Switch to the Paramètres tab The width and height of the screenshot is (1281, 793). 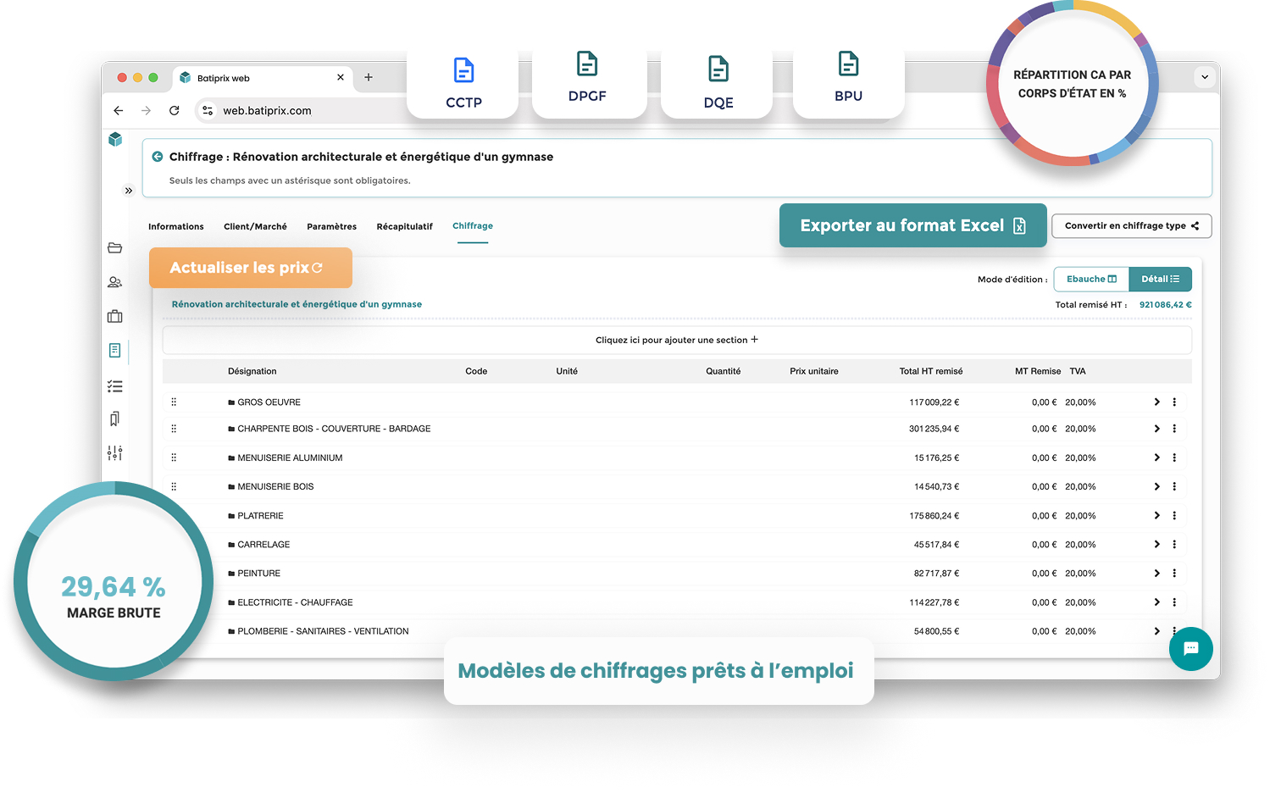pyautogui.click(x=331, y=226)
